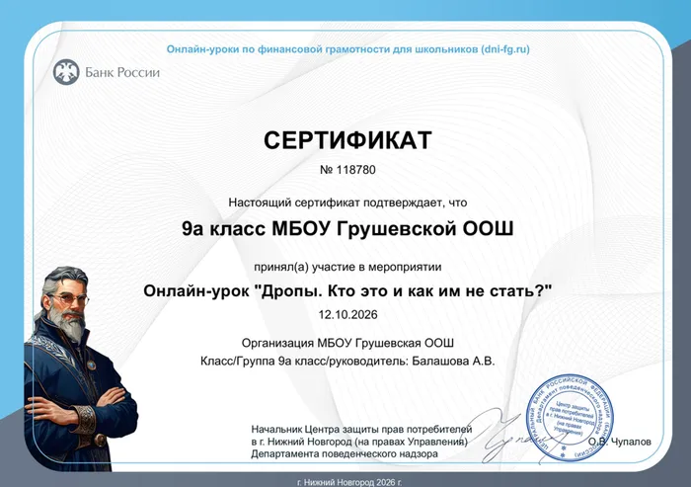Click the signer name 'О.В. Чупалов'
Screen dimensions: 691x487
pos(619,442)
